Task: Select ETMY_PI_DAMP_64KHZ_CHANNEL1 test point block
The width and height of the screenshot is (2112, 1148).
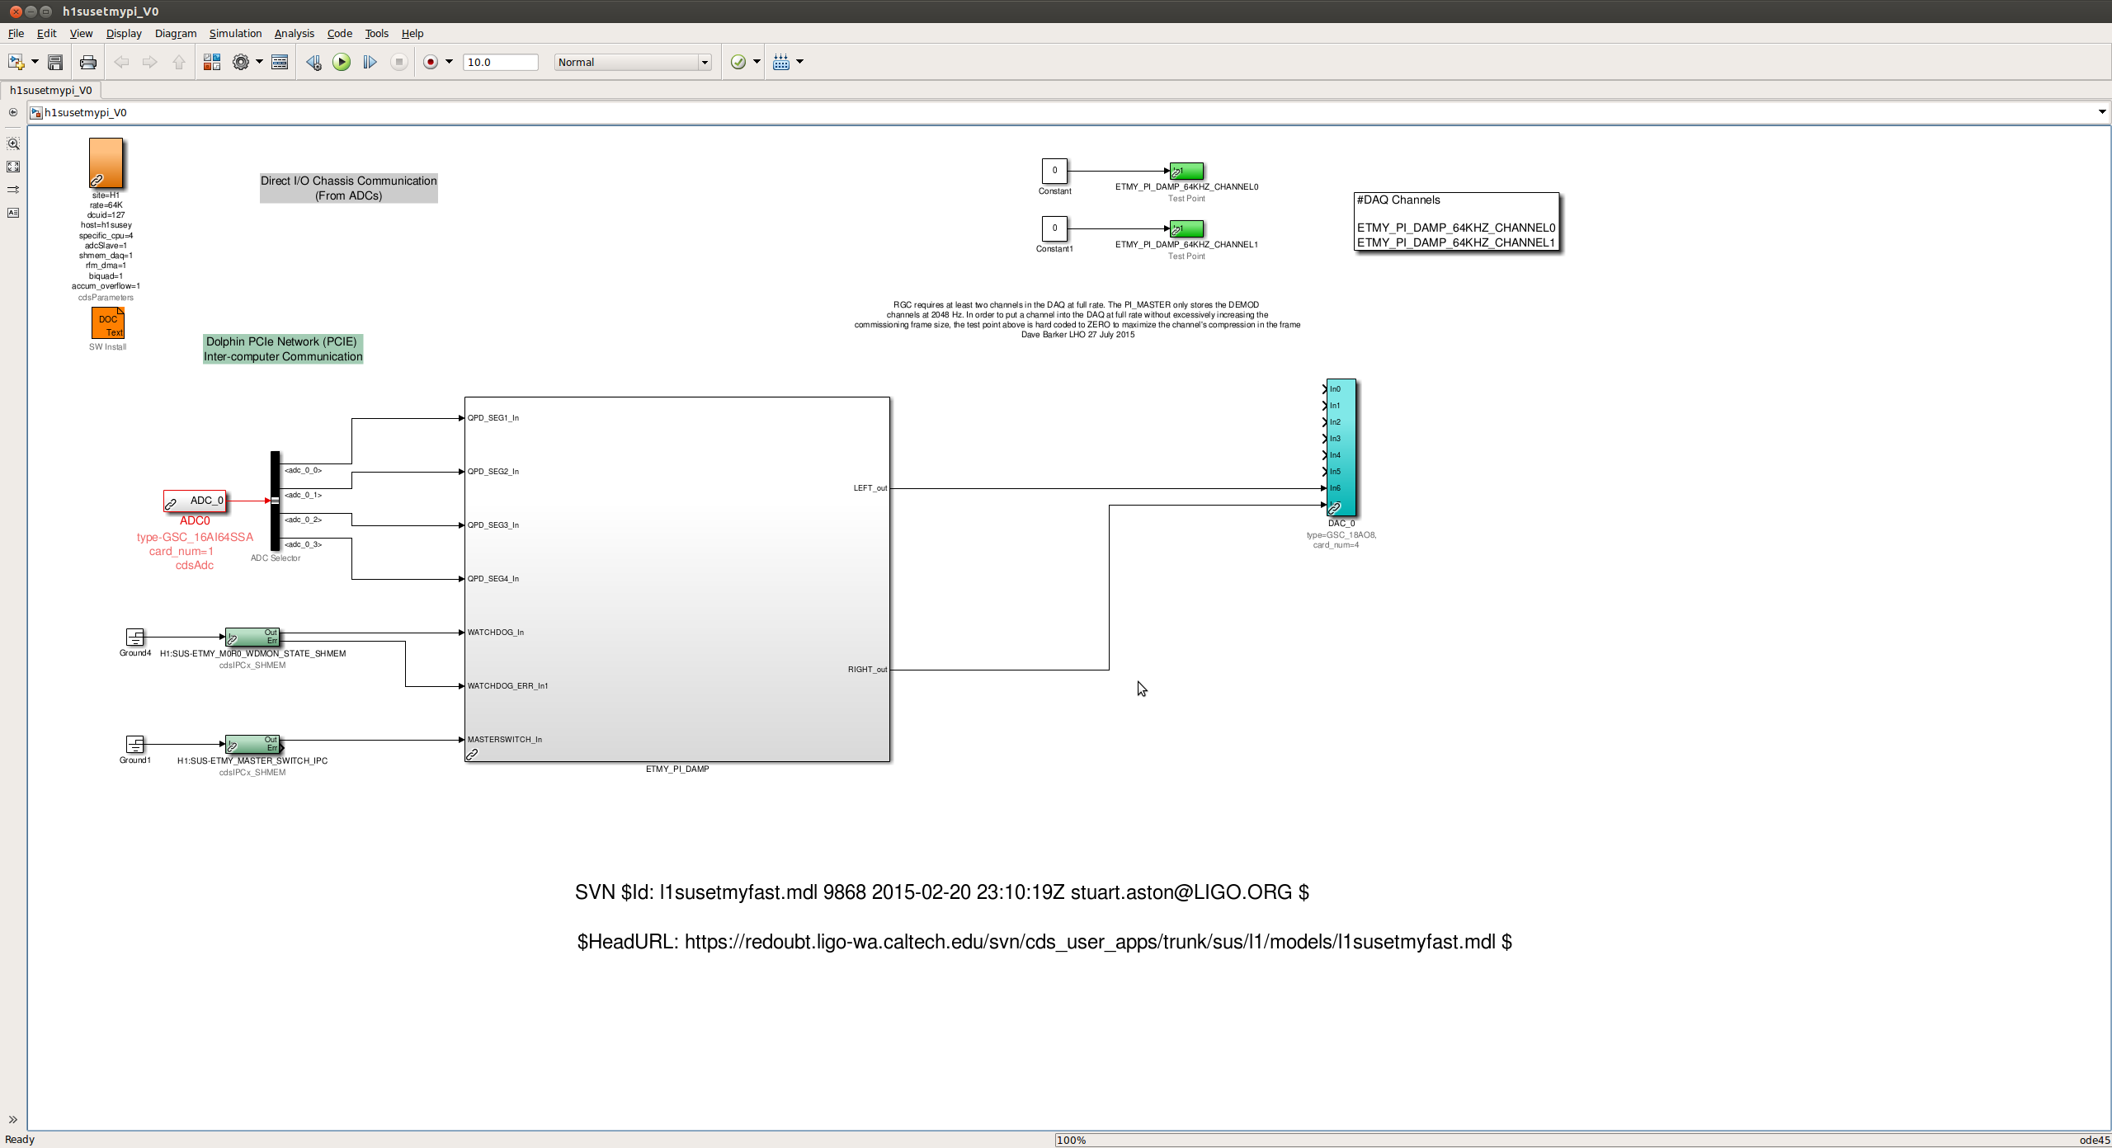Action: pyautogui.click(x=1186, y=228)
